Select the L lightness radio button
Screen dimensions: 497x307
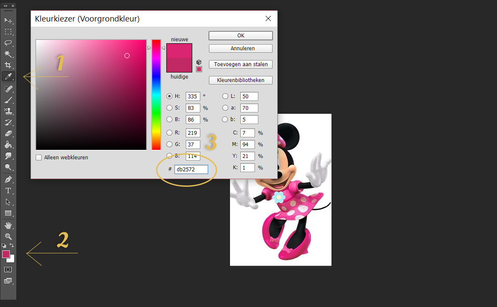tap(225, 96)
